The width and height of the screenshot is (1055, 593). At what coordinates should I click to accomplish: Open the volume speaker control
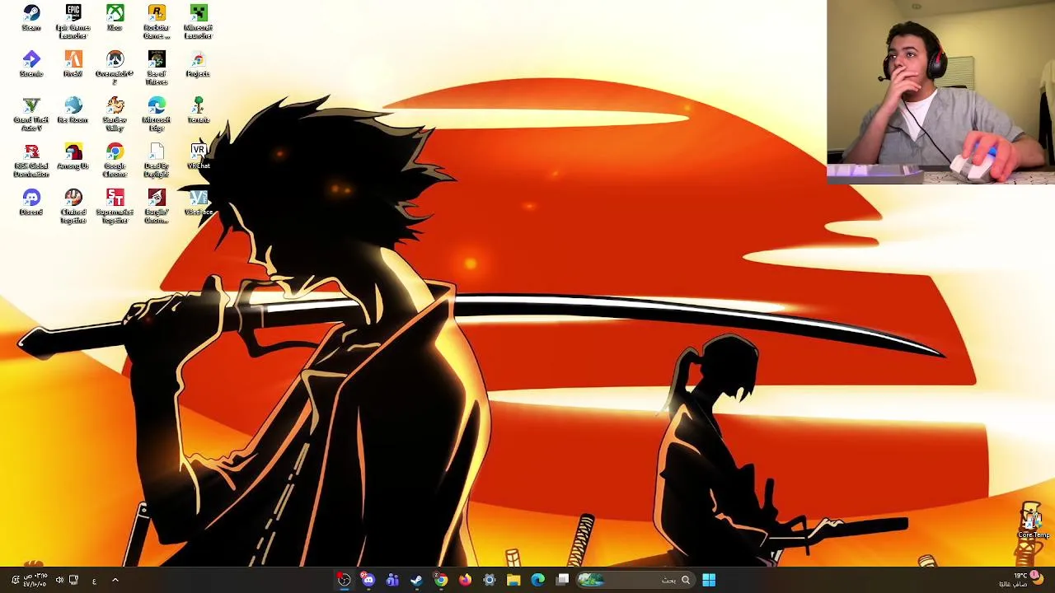(x=59, y=580)
